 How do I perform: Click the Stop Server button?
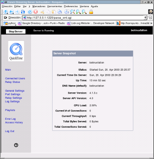[x=16, y=31]
